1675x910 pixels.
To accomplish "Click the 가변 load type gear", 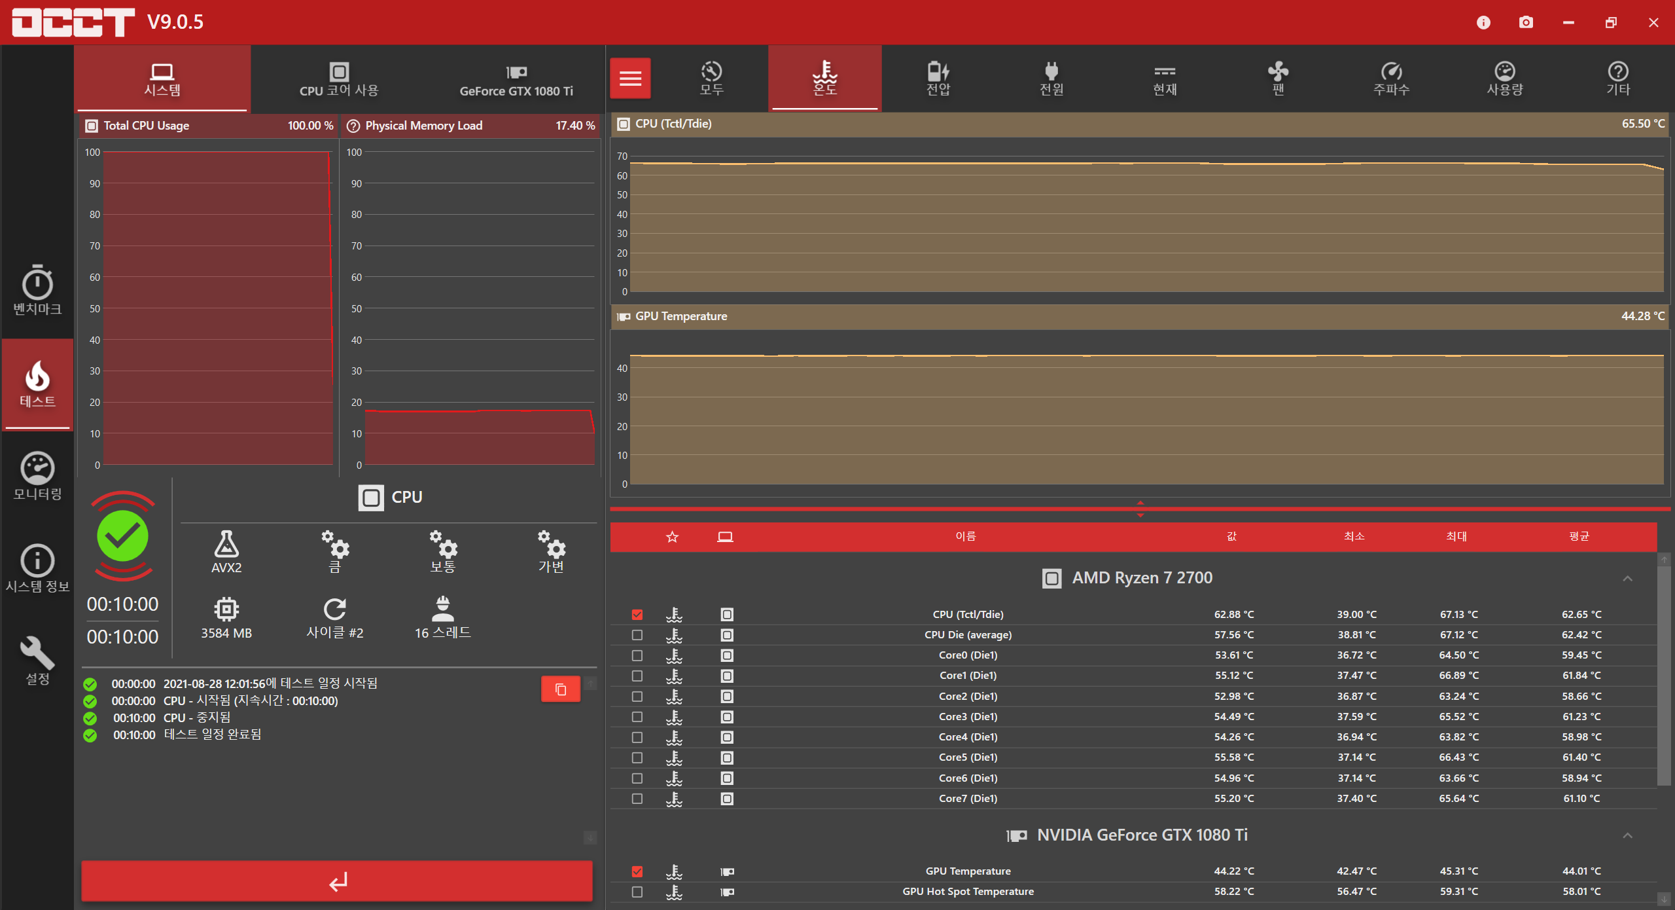I will click(x=551, y=552).
